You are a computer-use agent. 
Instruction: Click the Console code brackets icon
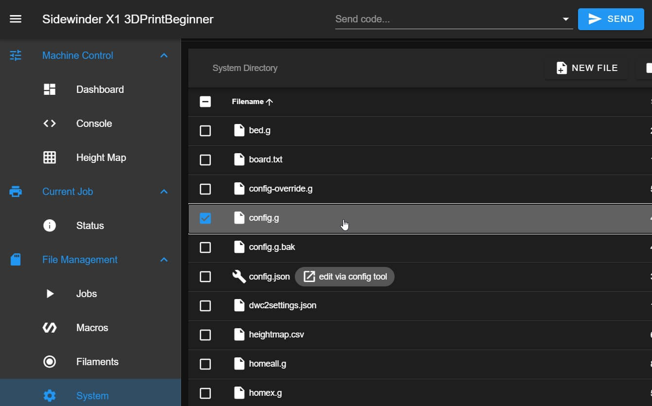[x=50, y=124]
